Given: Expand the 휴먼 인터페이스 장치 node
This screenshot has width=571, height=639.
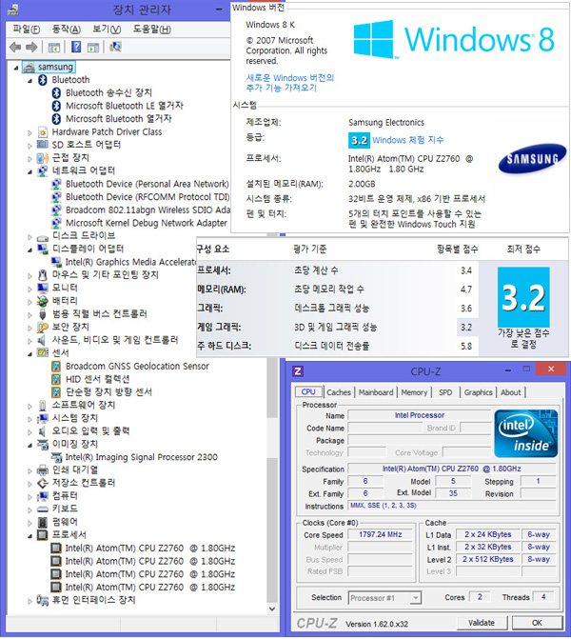Looking at the screenshot, I should pos(30,601).
